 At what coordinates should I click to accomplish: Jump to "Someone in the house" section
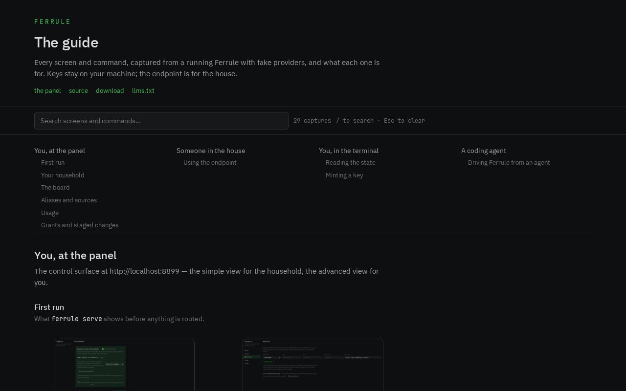tap(211, 151)
